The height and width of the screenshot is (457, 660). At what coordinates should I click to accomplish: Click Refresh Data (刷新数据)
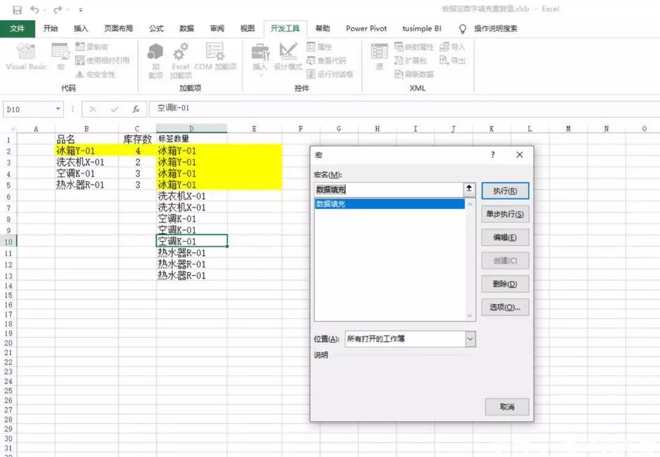414,75
